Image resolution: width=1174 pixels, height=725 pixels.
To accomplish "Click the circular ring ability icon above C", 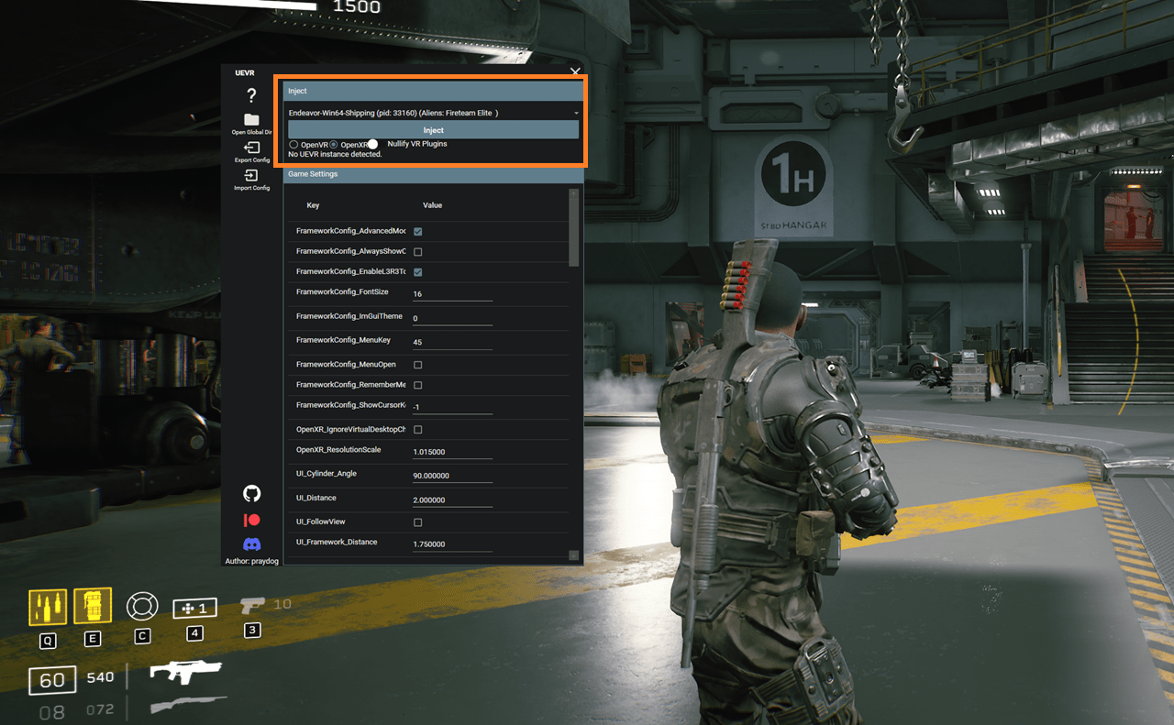I will [x=142, y=607].
